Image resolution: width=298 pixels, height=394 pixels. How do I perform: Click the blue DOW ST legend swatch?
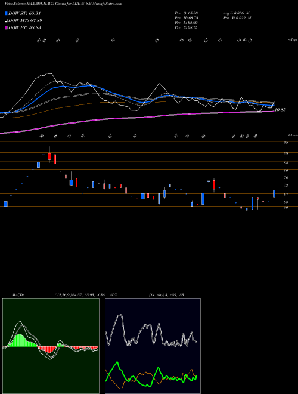pos(6,13)
